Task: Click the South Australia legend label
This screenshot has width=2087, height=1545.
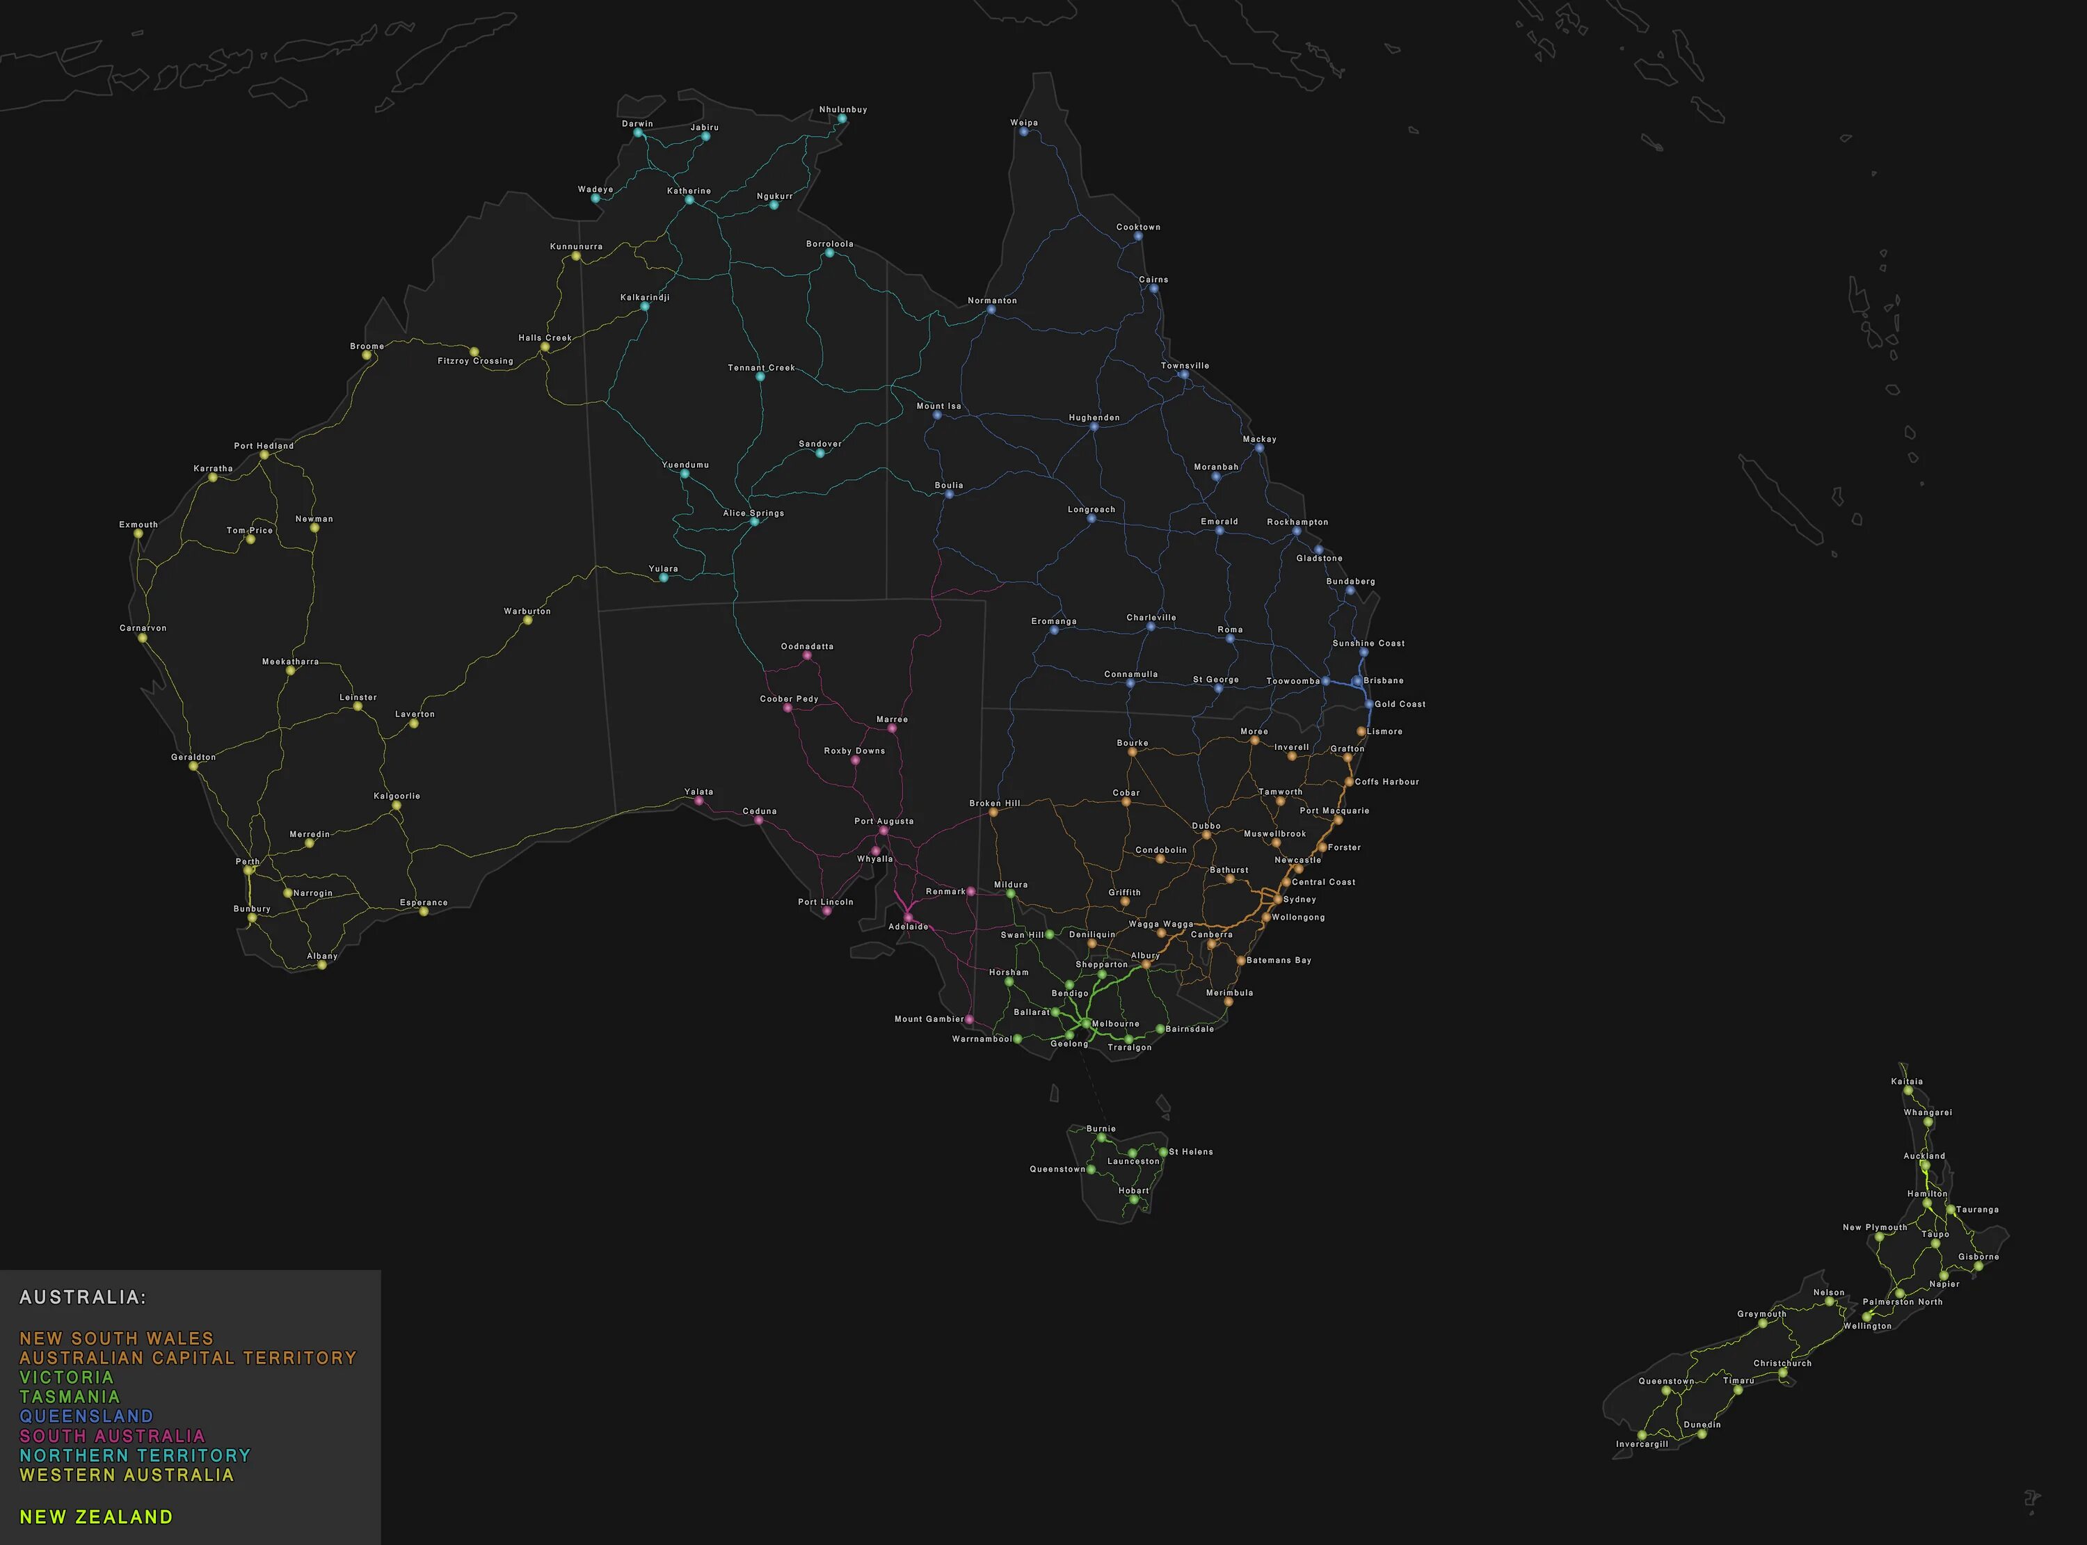Action: pyautogui.click(x=111, y=1436)
